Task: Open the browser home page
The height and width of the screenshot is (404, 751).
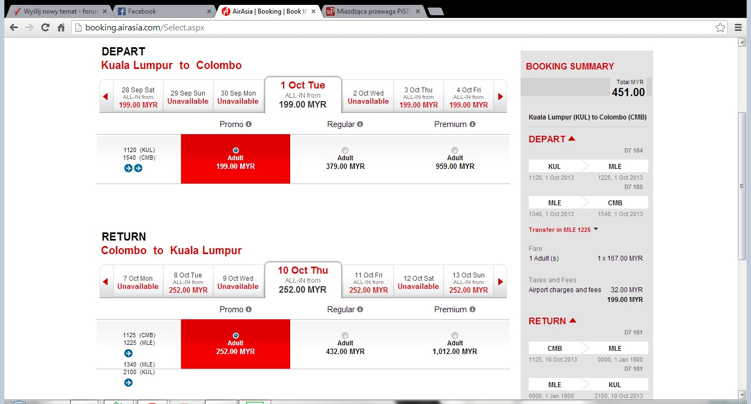Action: click(61, 27)
